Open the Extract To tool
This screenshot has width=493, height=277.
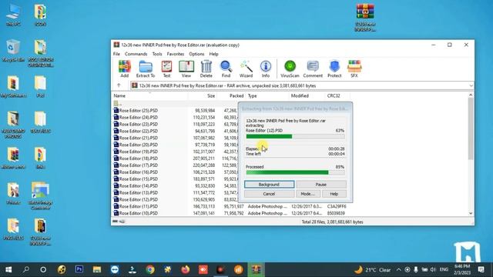[146, 68]
